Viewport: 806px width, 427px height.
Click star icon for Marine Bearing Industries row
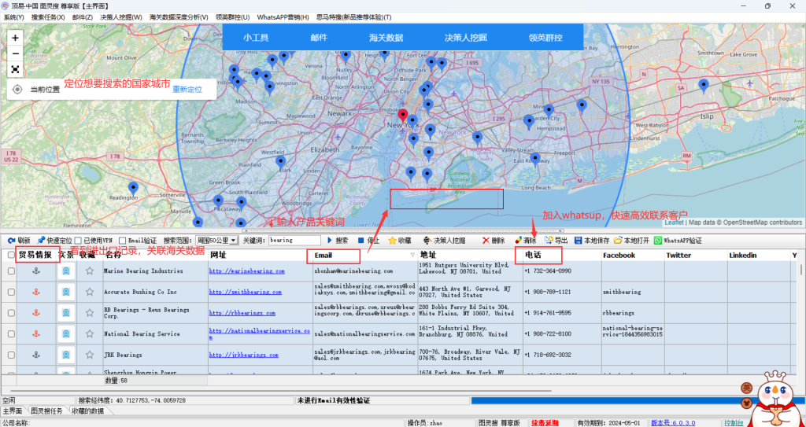90,271
